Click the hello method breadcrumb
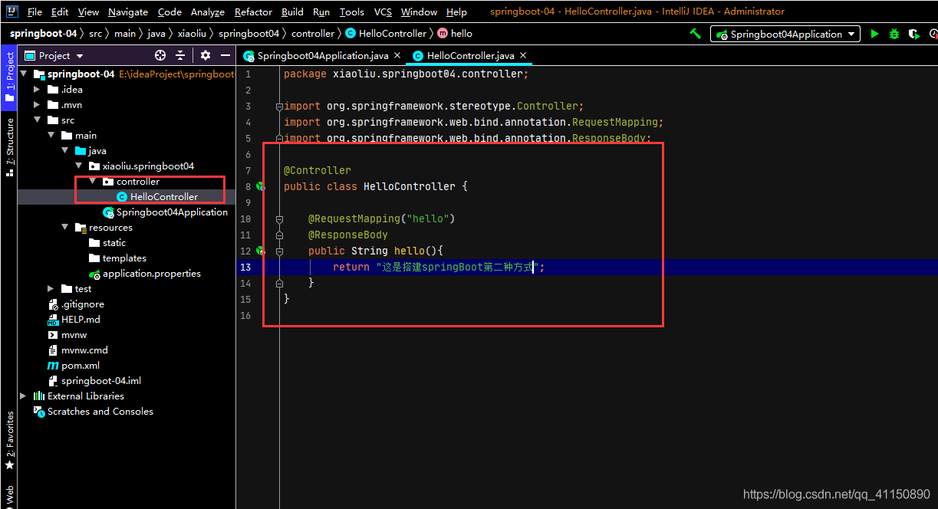 (x=455, y=34)
